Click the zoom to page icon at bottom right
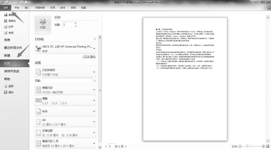271x150 pixels. tap(268, 147)
